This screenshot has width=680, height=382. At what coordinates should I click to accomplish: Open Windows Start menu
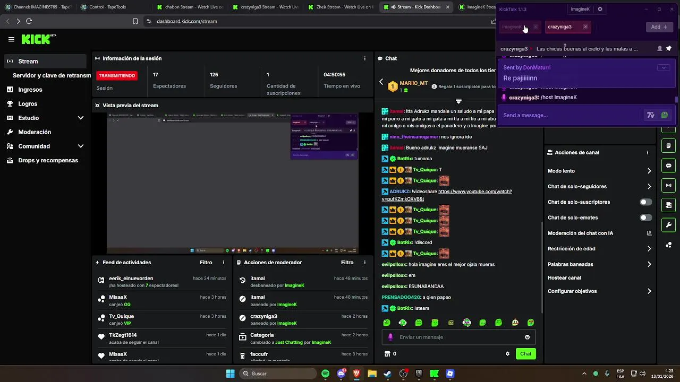pos(230,374)
